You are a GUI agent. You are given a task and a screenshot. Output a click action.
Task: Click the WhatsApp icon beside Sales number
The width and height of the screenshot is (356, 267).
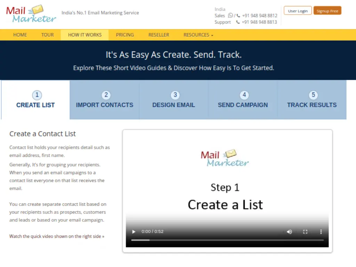point(230,16)
